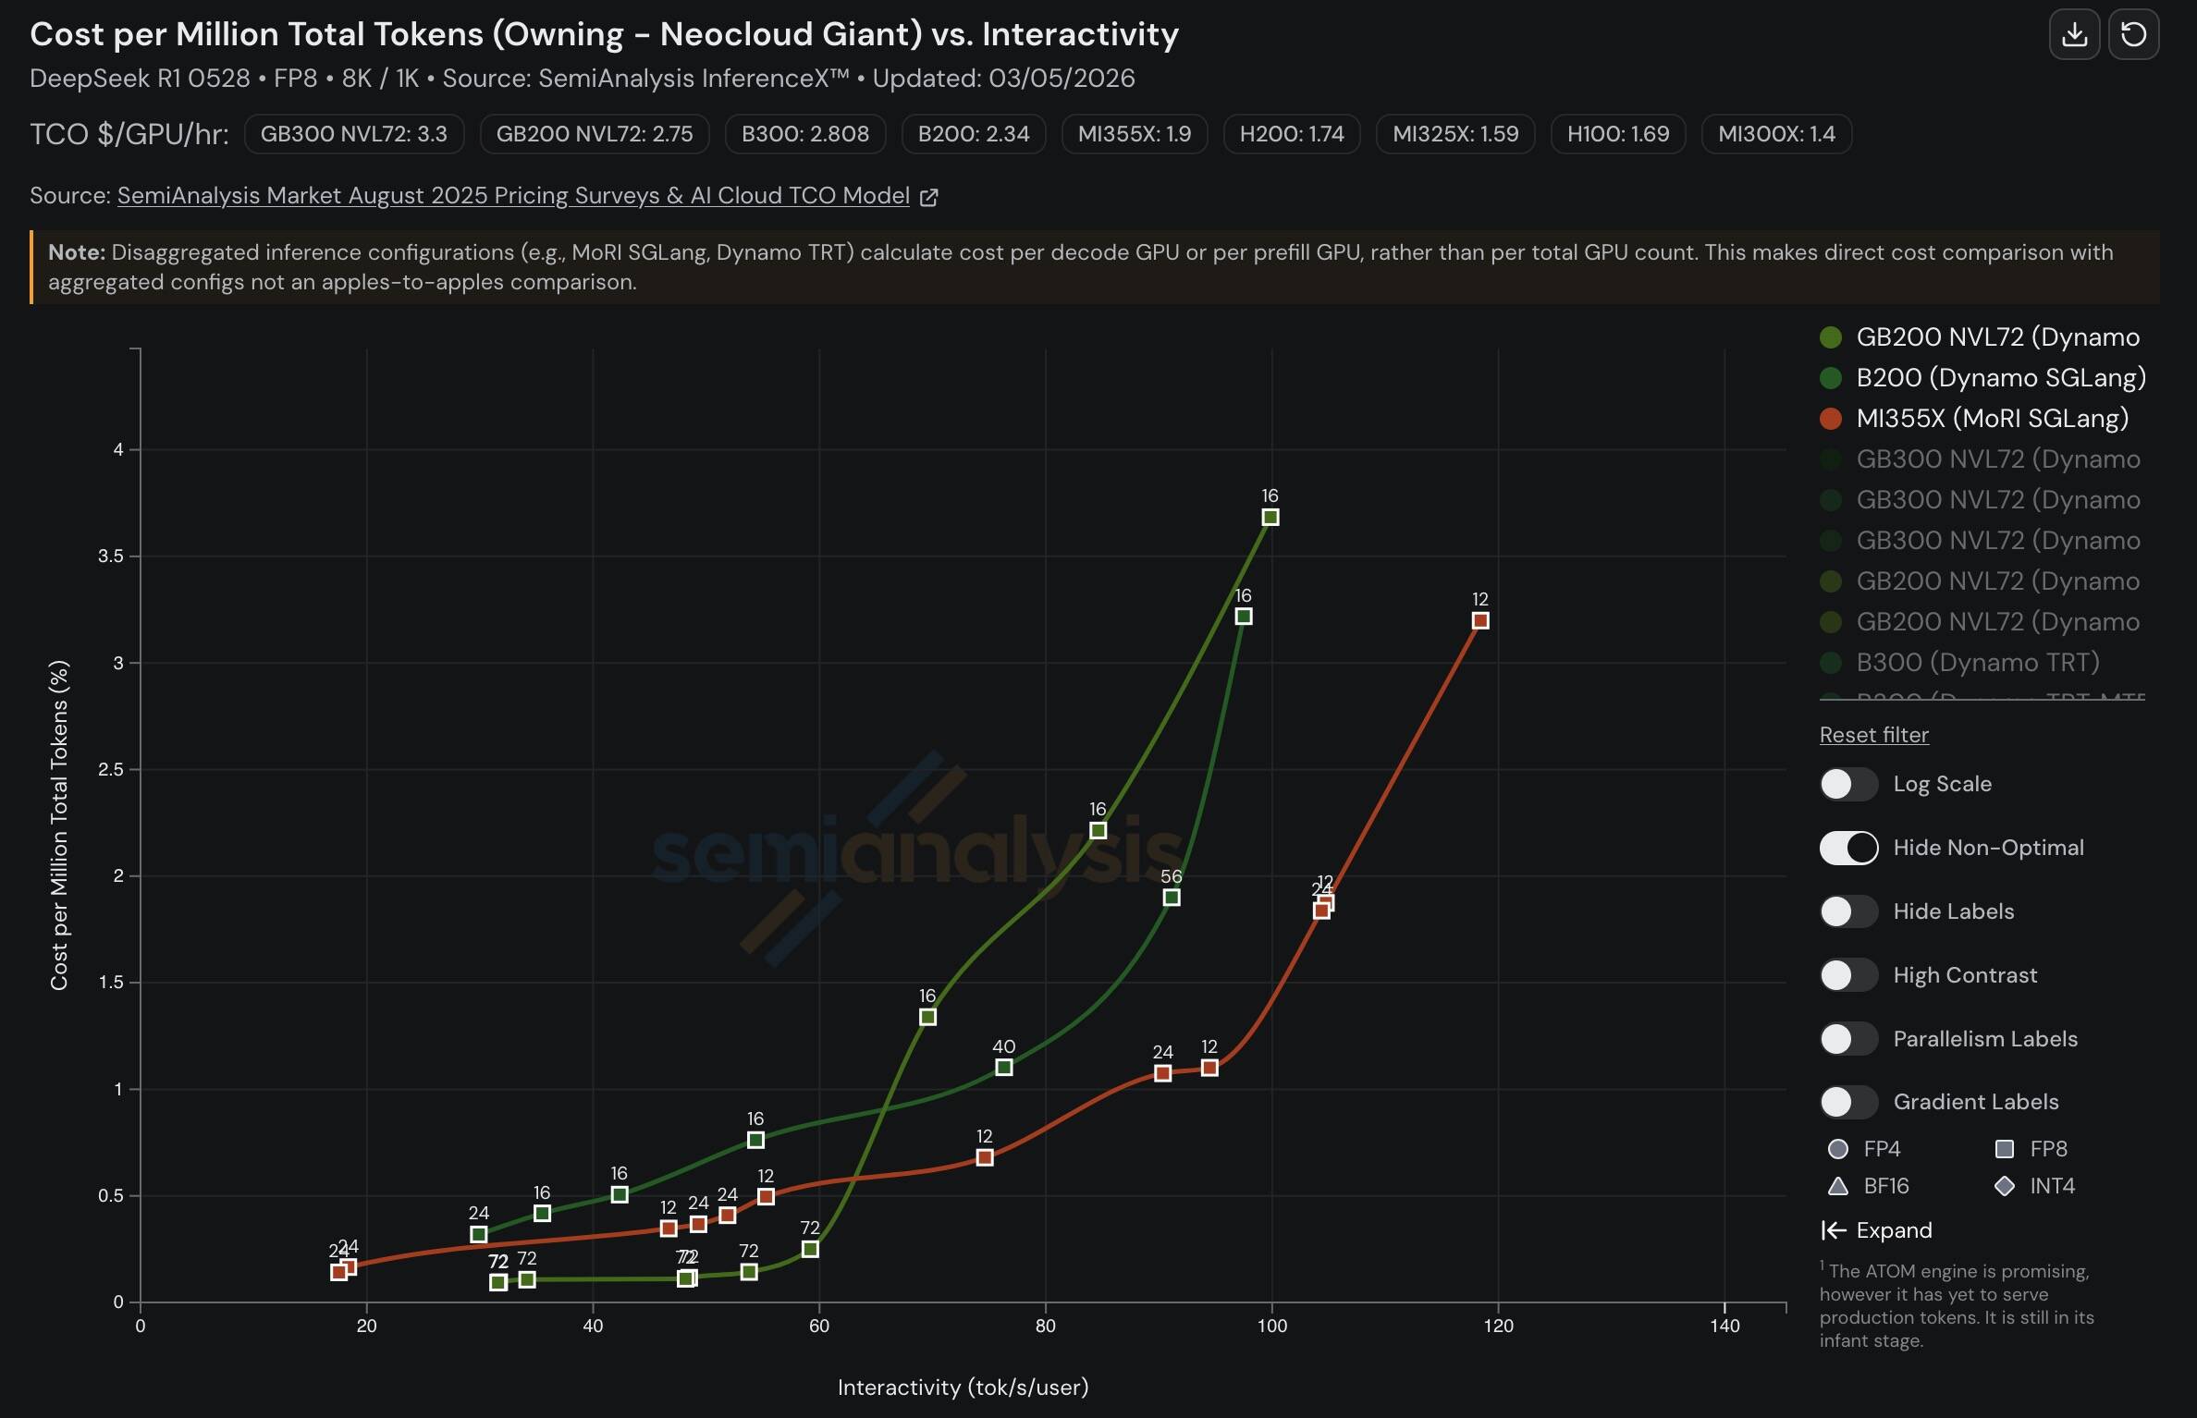The width and height of the screenshot is (2197, 1418).
Task: Open SemiAnalysis Market Pricing Surveys link
Action: coord(513,196)
